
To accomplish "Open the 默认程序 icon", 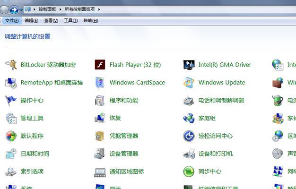I will pyautogui.click(x=11, y=136).
